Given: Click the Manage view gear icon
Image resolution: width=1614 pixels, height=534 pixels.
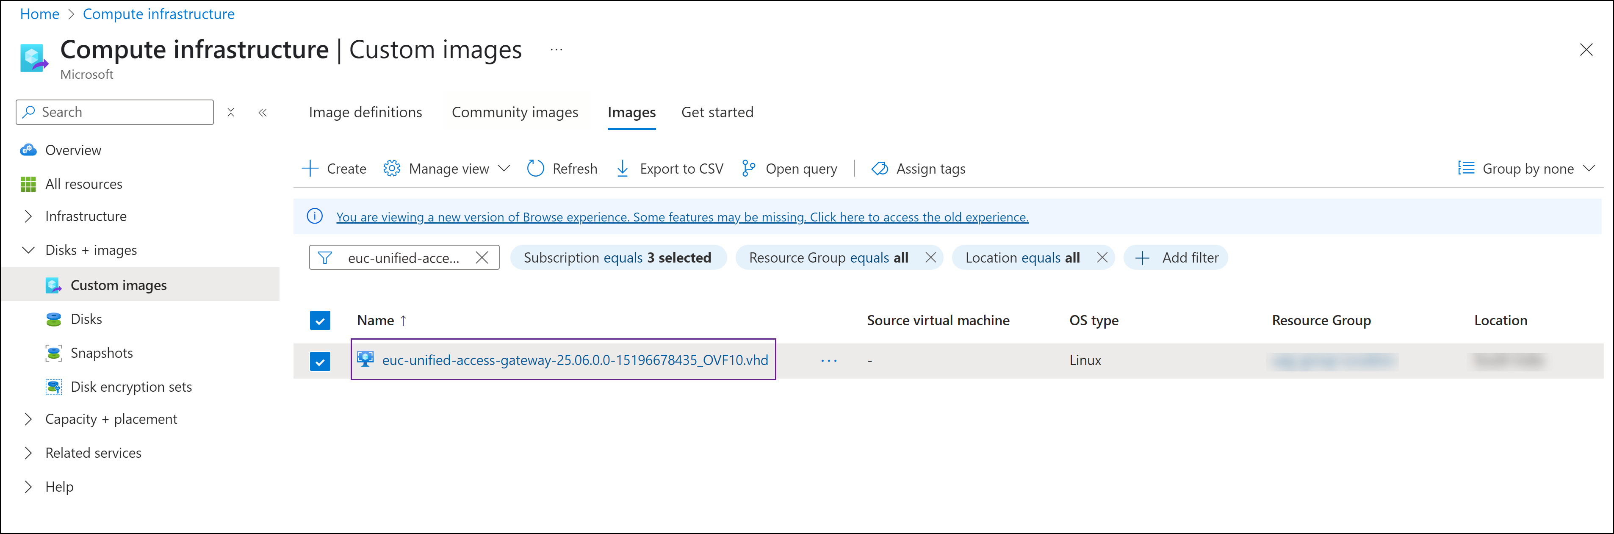Looking at the screenshot, I should [x=392, y=169].
